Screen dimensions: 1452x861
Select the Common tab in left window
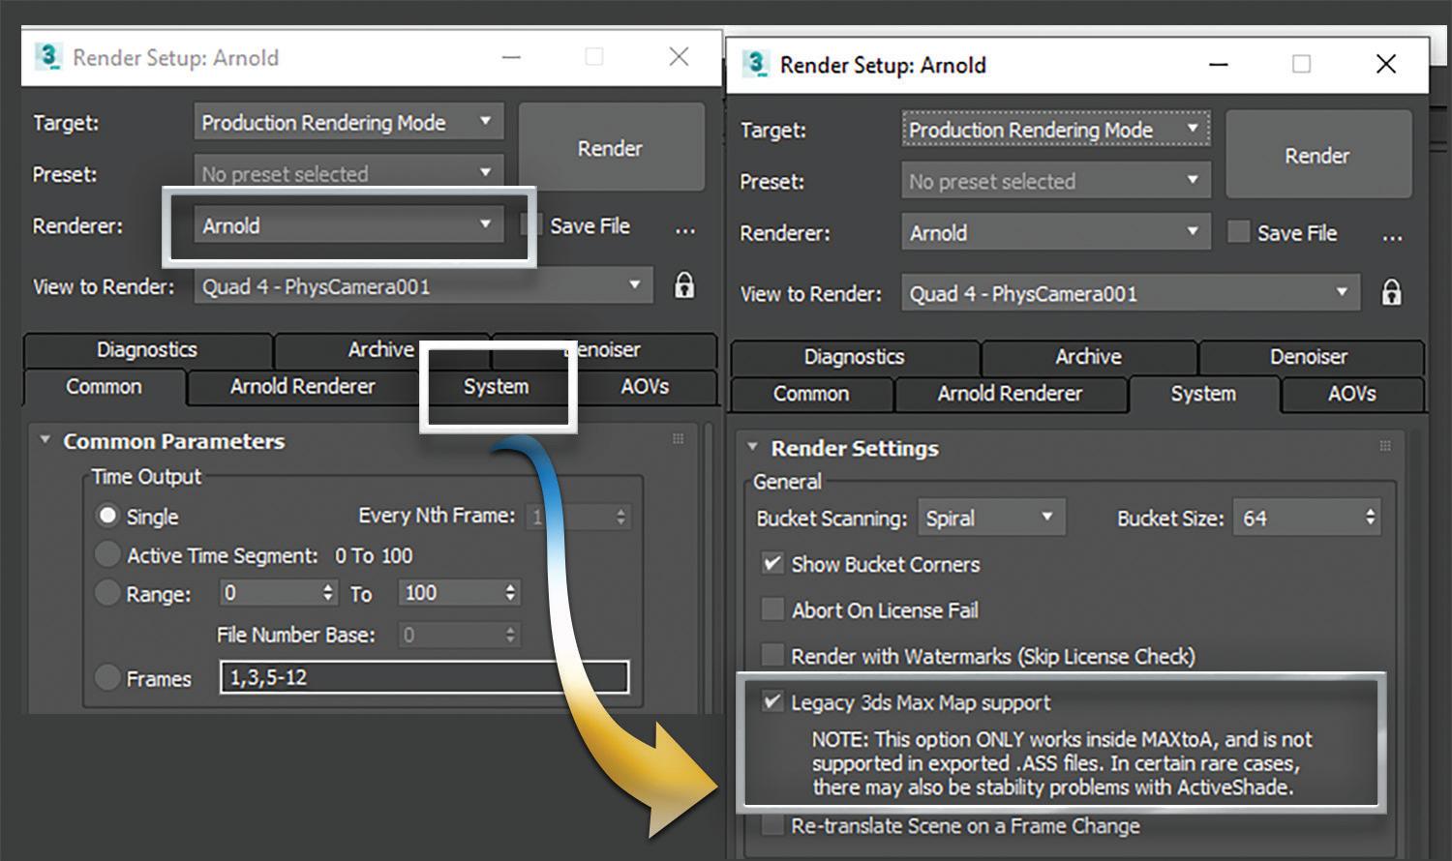[104, 386]
